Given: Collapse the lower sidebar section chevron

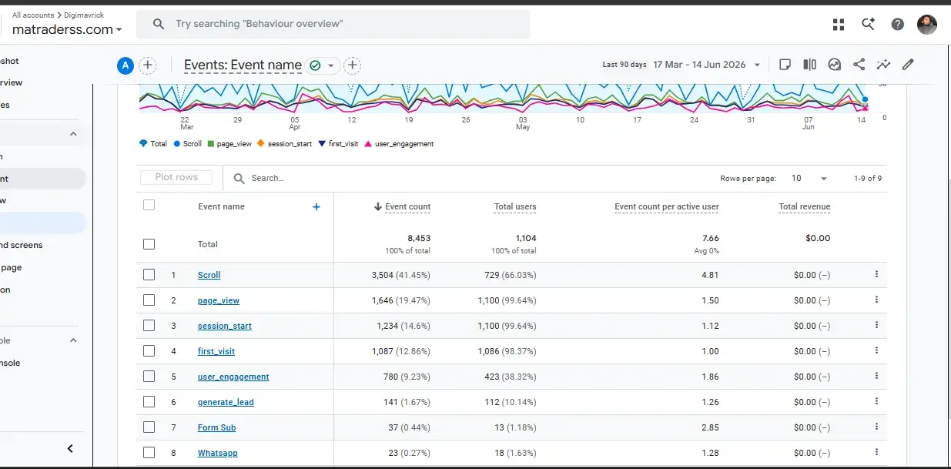Looking at the screenshot, I should click(74, 340).
